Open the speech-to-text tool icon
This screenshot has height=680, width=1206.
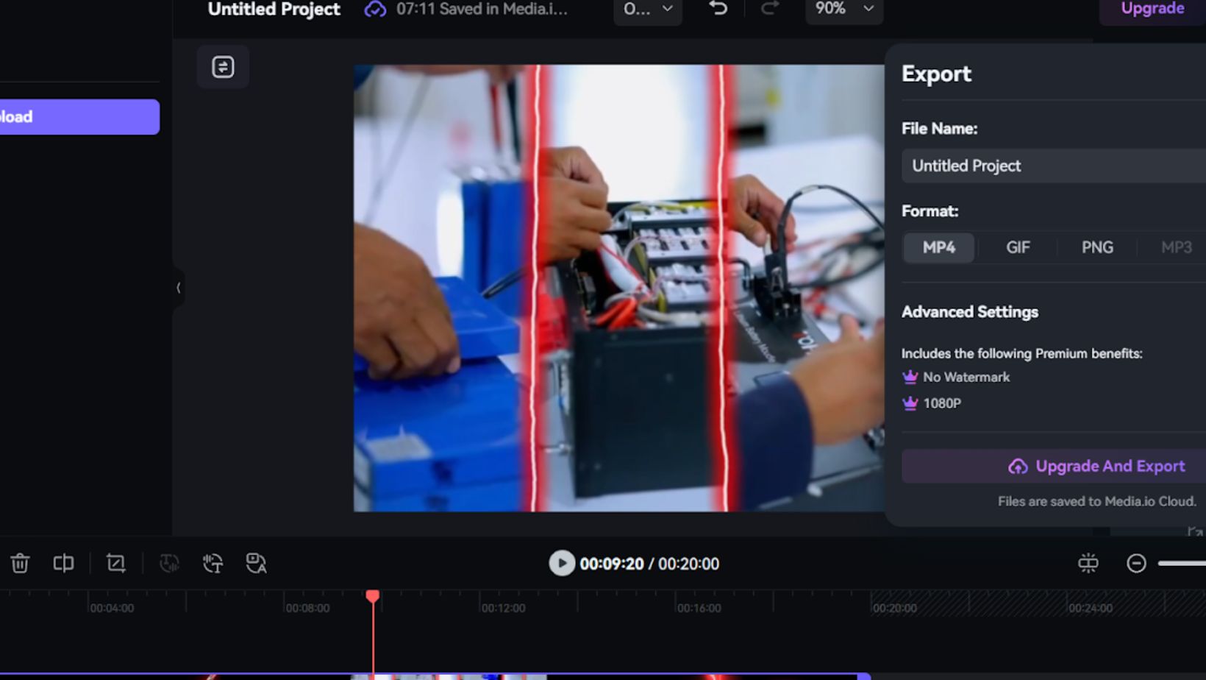click(x=213, y=564)
